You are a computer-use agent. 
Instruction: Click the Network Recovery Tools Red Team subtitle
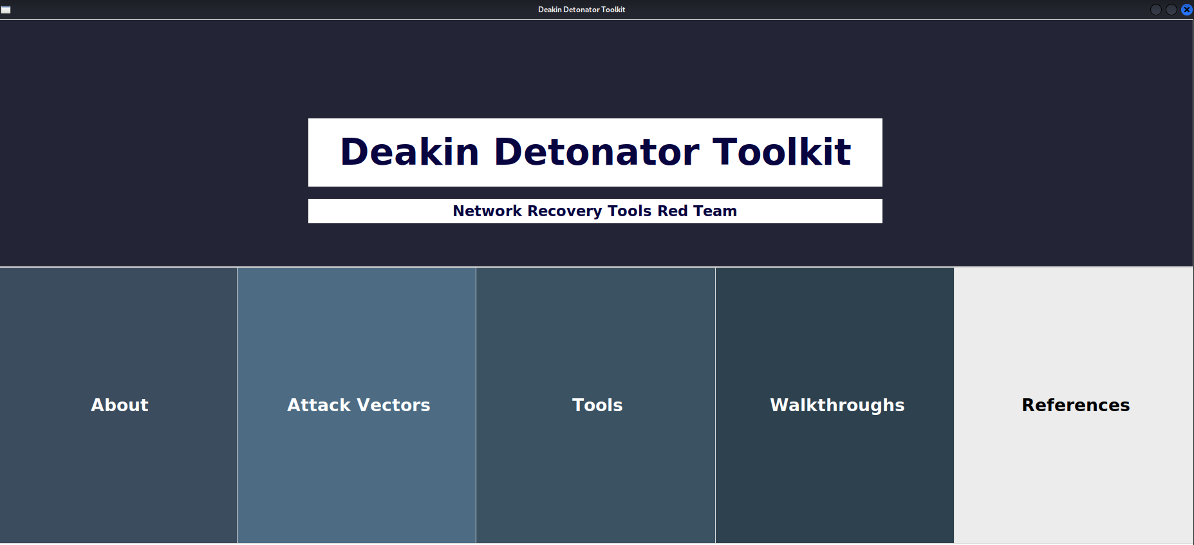tap(595, 211)
